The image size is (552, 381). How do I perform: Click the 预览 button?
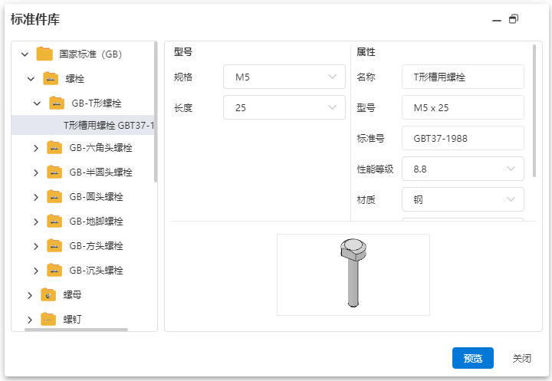click(x=472, y=358)
